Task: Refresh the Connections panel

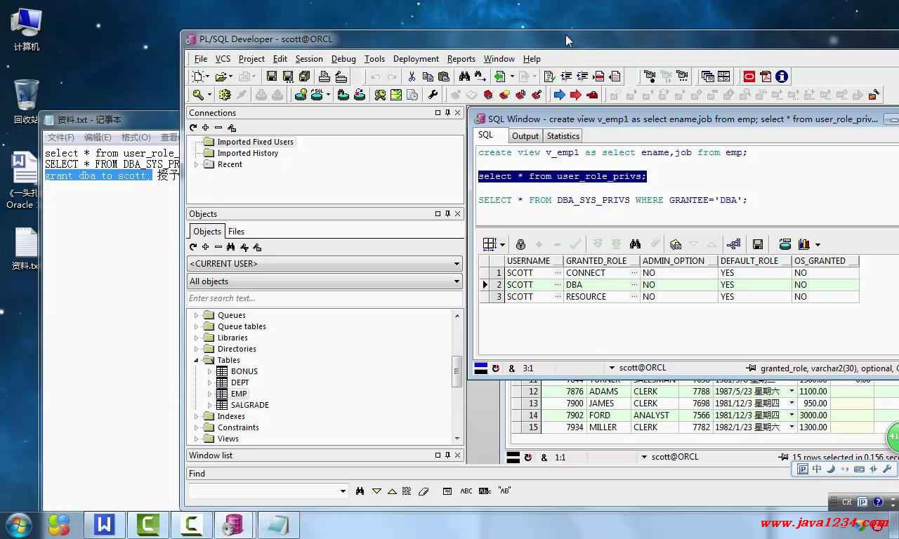Action: click(x=193, y=128)
